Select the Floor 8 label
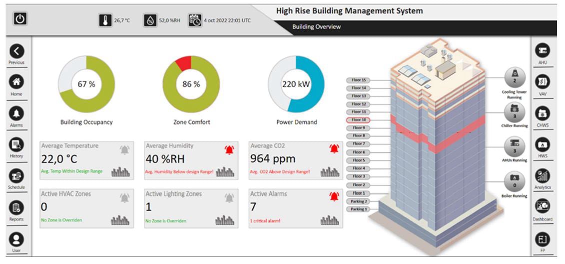The height and width of the screenshot is (264, 565). (358, 136)
